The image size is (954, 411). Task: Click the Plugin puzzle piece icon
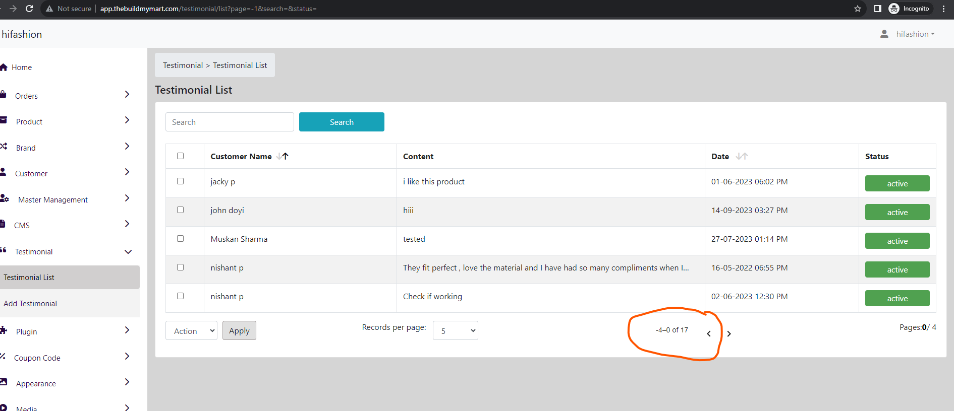tap(4, 330)
